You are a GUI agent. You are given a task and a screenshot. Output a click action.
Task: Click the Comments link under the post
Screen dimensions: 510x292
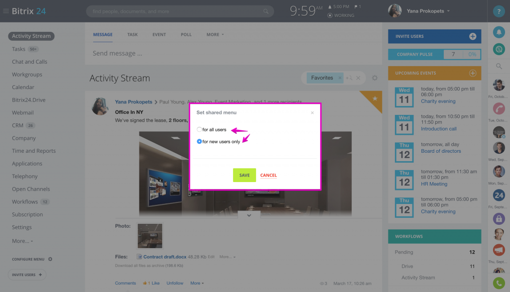tap(125, 283)
